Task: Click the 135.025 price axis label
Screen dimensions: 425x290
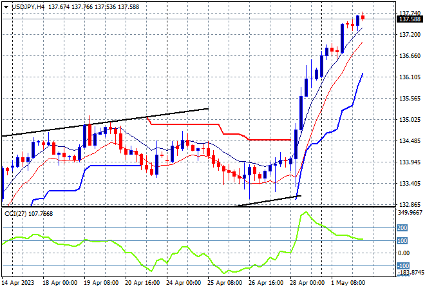Action: pyautogui.click(x=410, y=120)
